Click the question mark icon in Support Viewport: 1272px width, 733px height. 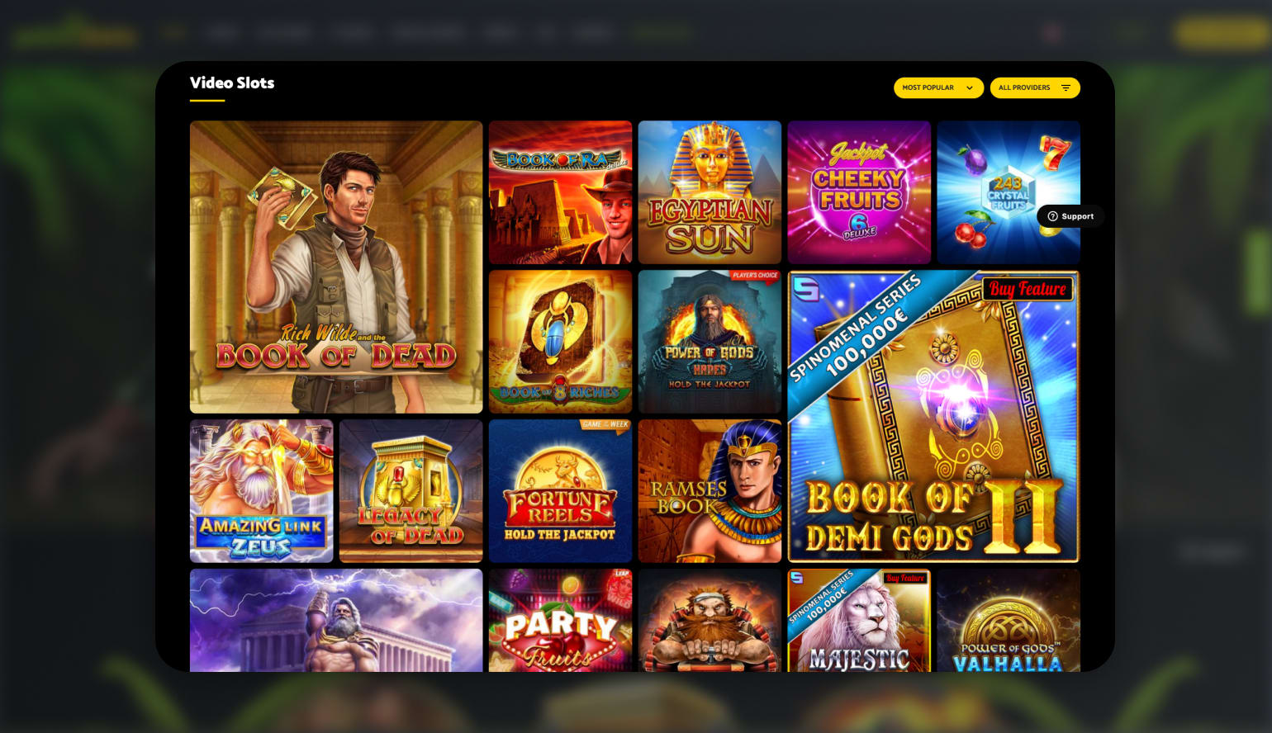[x=1052, y=216]
